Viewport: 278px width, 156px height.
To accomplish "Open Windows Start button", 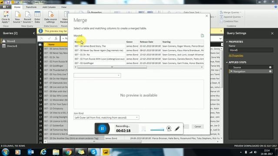I will pyautogui.click(x=6, y=152).
